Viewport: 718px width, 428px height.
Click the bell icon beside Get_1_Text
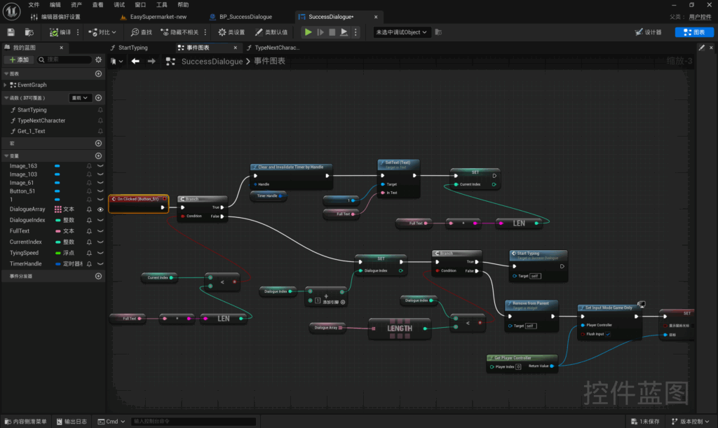pyautogui.click(x=100, y=131)
